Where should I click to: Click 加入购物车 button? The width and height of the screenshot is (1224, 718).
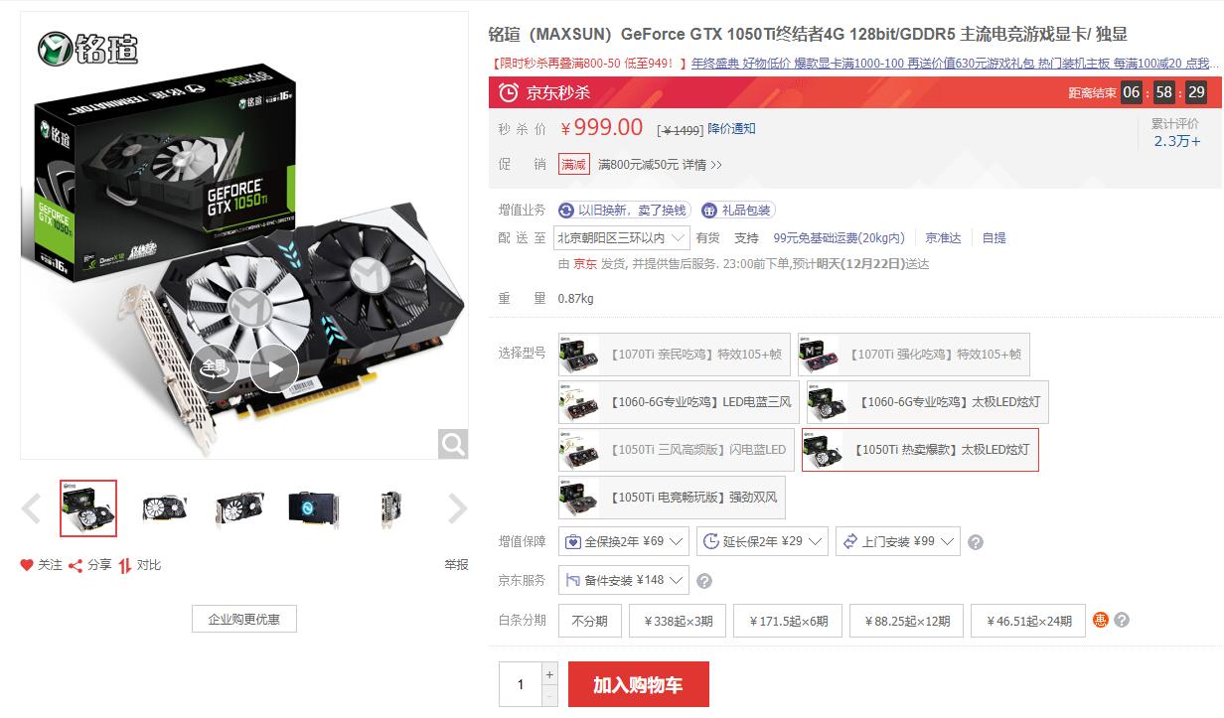pos(638,685)
